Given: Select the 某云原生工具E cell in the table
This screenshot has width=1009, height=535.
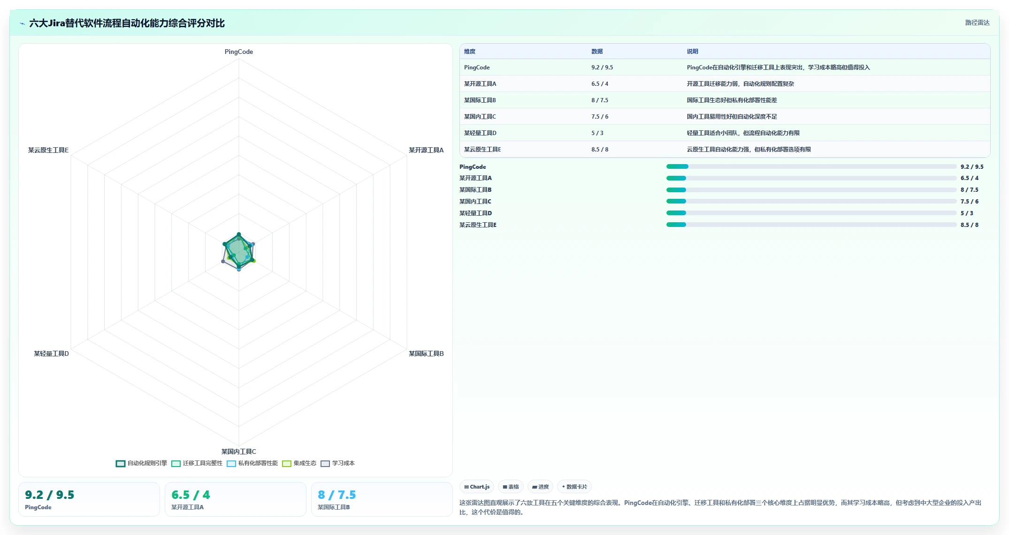Looking at the screenshot, I should click(x=482, y=150).
